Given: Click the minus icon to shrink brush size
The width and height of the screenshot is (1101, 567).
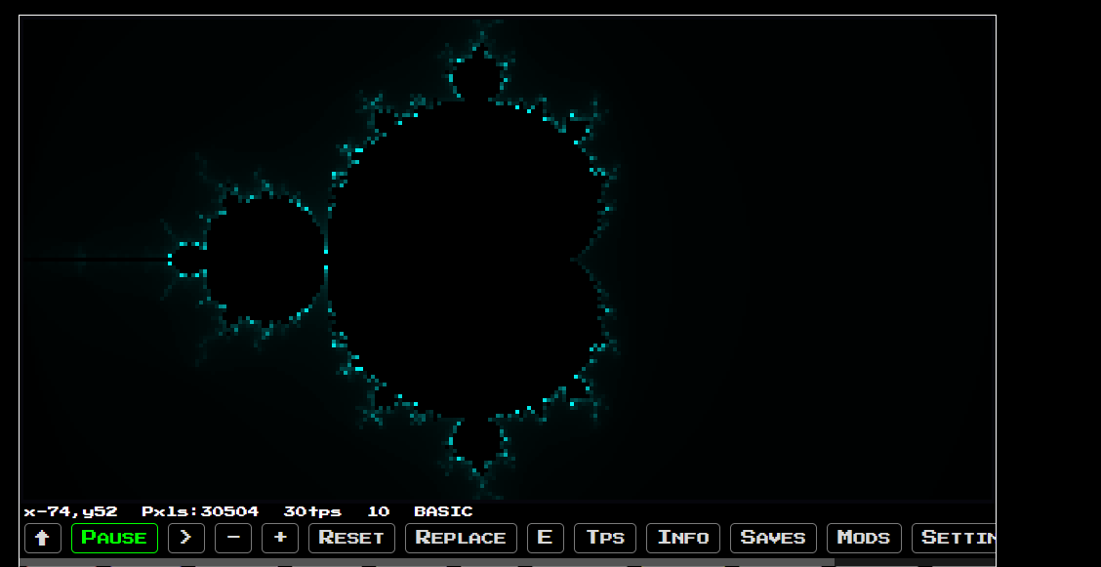Looking at the screenshot, I should [x=232, y=538].
